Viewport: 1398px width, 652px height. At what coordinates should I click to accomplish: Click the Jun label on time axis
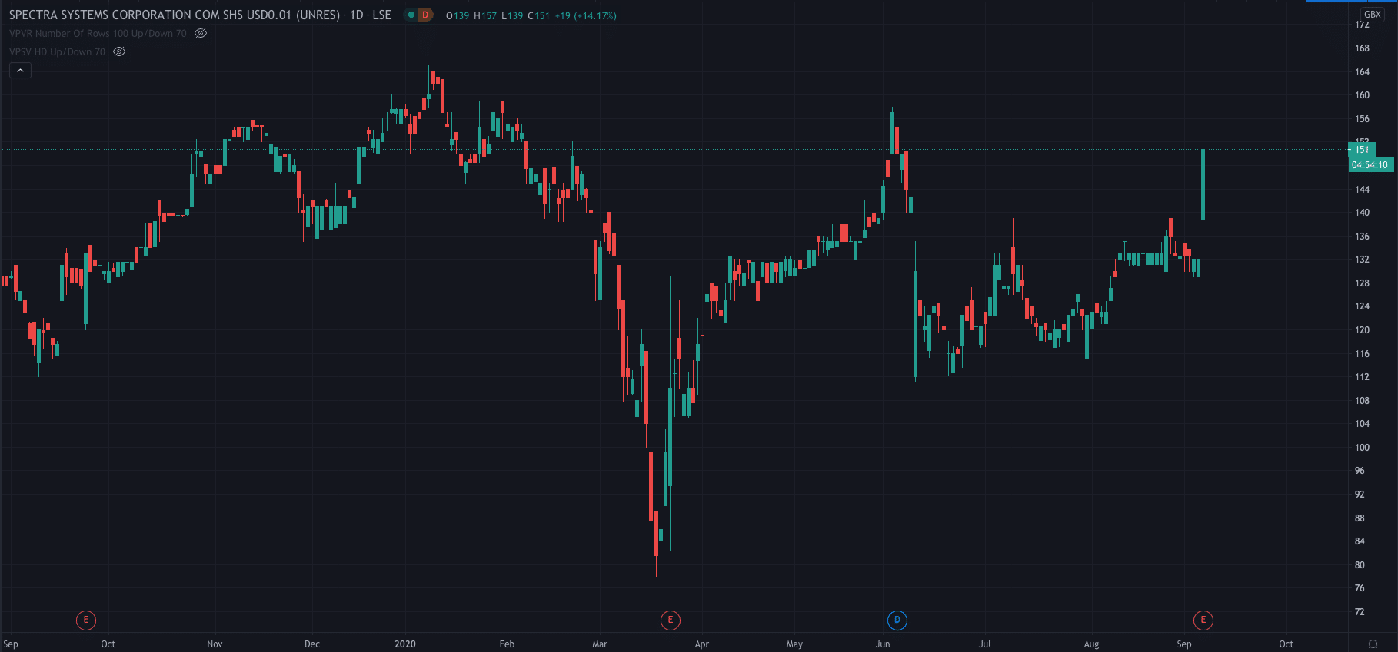coord(883,644)
